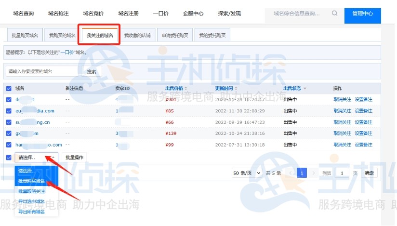Screen dimensions: 397x226
Task: Open 域名抢注 in the top navigation
Action: coord(58,13)
